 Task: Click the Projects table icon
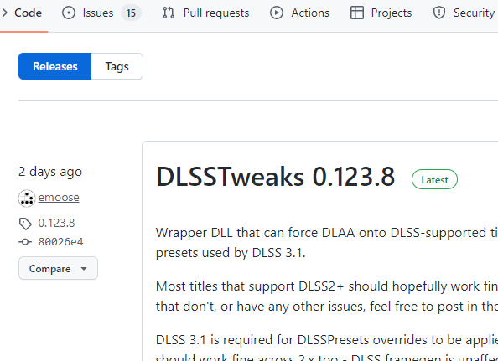[x=357, y=13]
